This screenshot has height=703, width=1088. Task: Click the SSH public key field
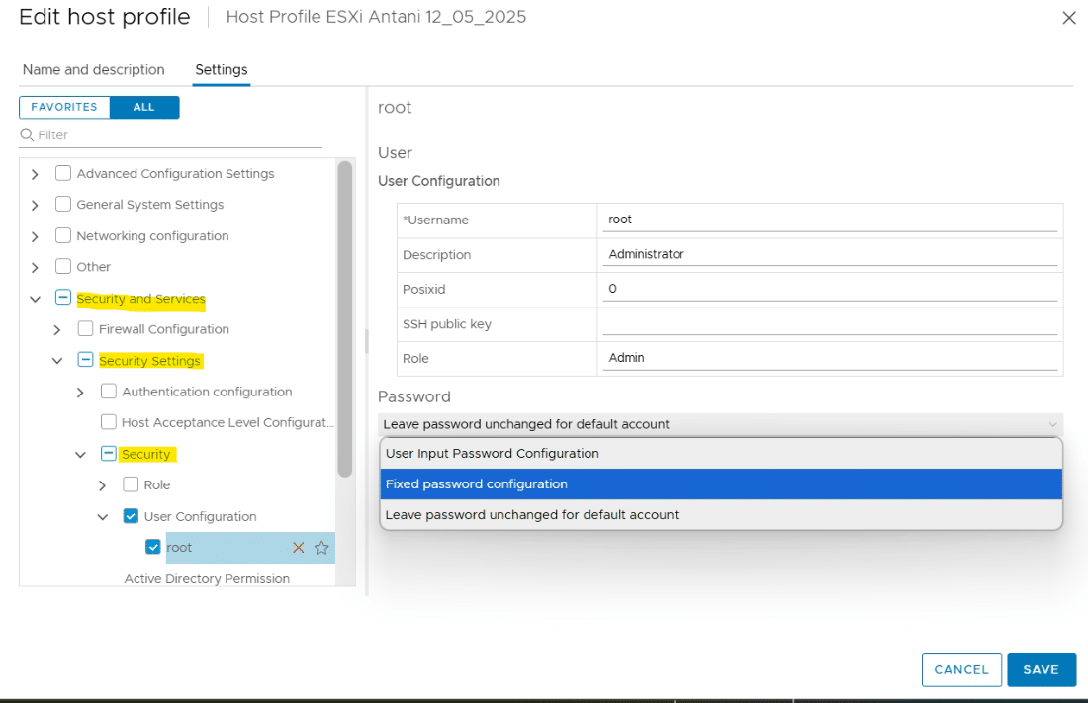[x=829, y=324]
